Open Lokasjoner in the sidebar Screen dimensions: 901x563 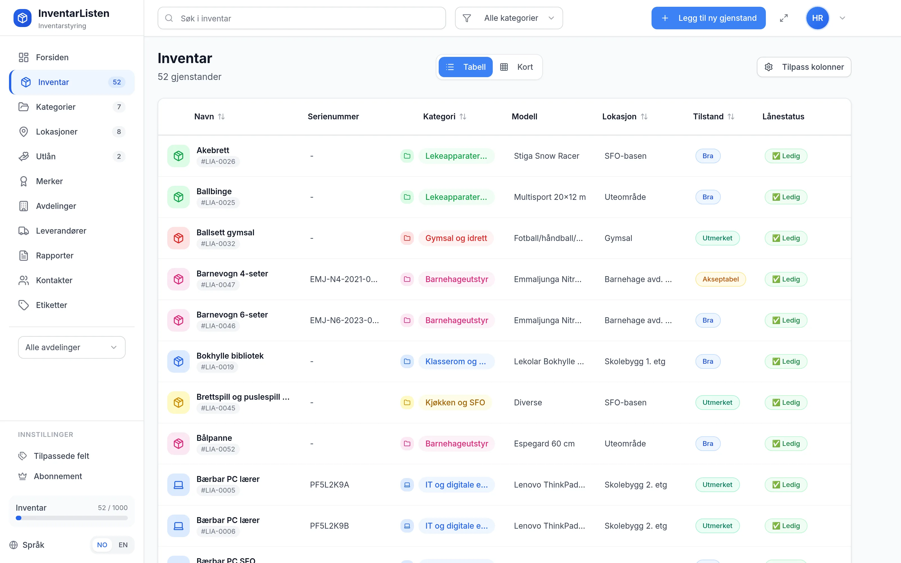click(72, 131)
